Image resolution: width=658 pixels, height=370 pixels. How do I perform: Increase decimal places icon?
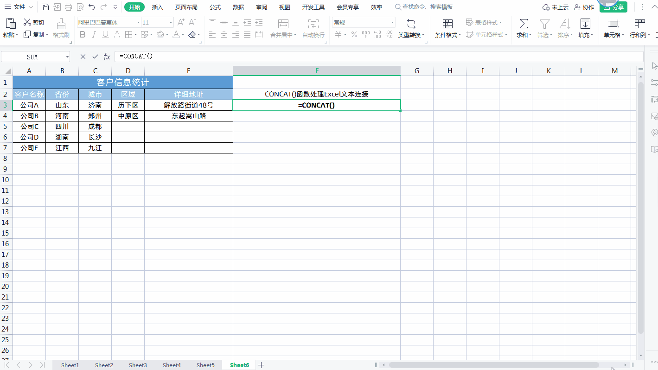(377, 34)
